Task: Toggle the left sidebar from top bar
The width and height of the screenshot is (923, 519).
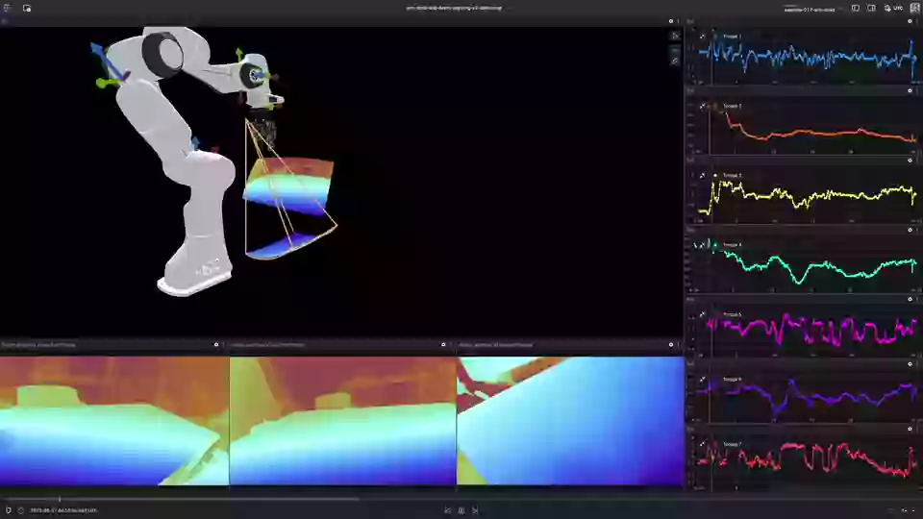Action: tap(856, 8)
